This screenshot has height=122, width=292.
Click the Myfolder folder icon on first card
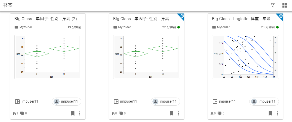[x=16, y=27]
